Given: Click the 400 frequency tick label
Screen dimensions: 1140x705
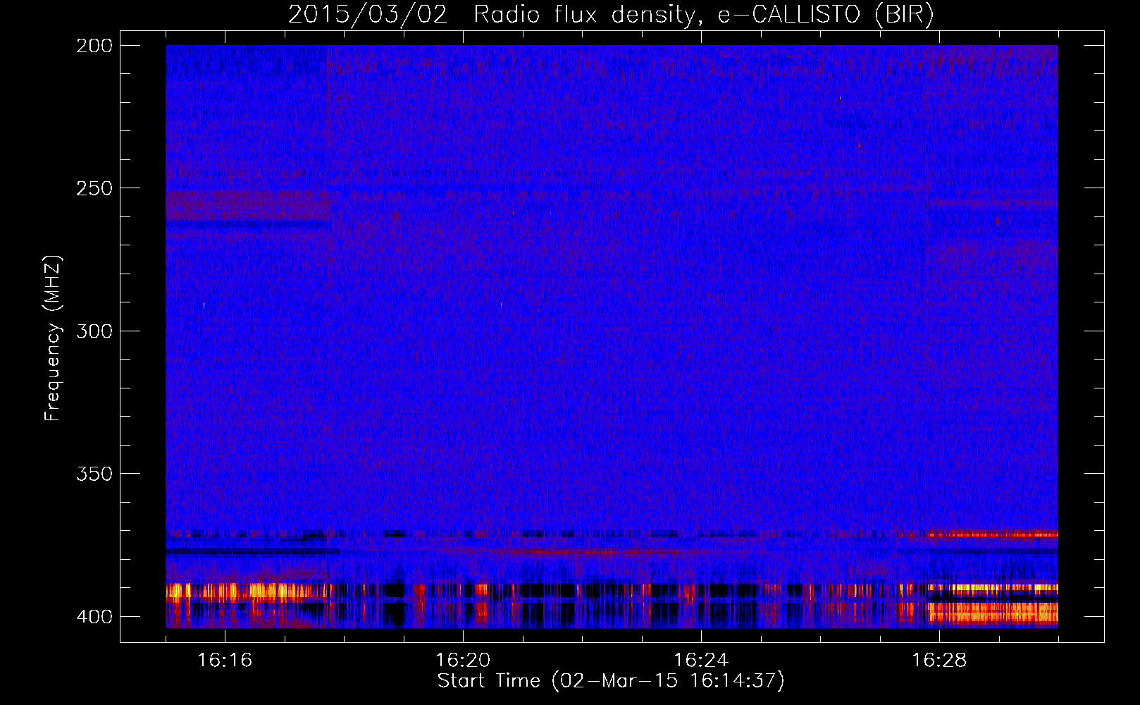Looking at the screenshot, I should (x=94, y=617).
